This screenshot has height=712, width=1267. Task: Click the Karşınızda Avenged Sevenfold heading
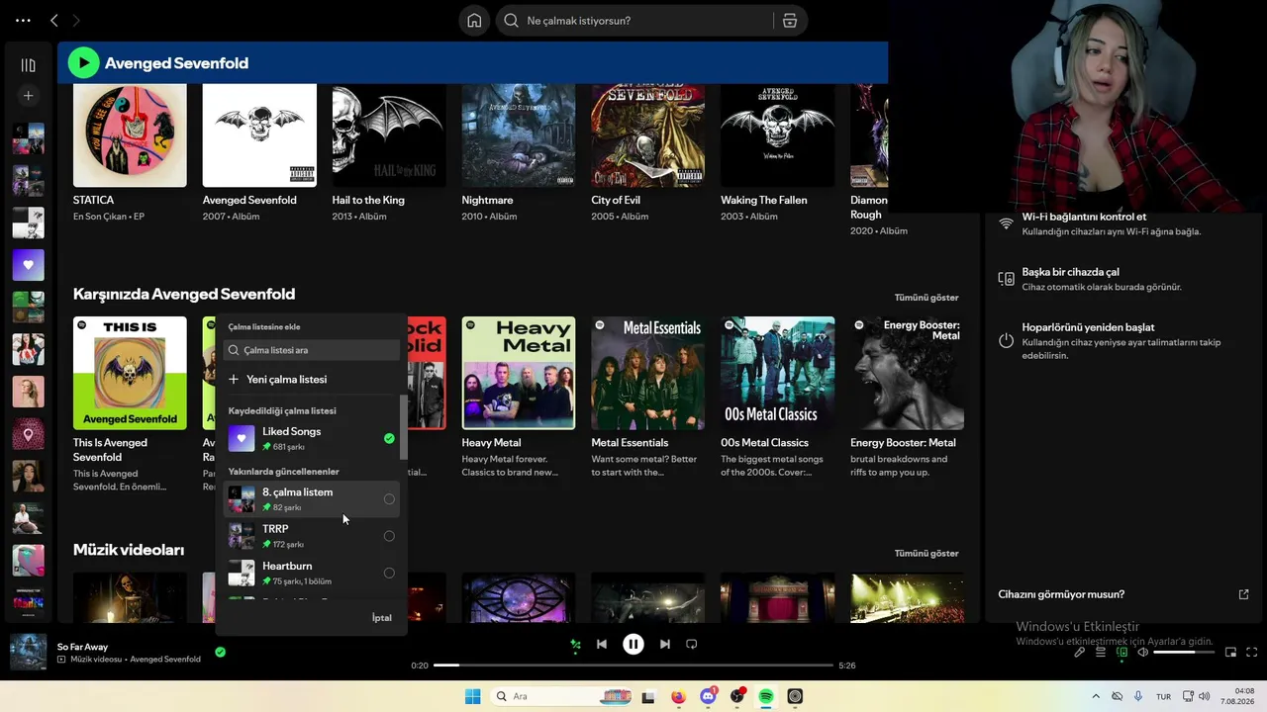coord(184,295)
